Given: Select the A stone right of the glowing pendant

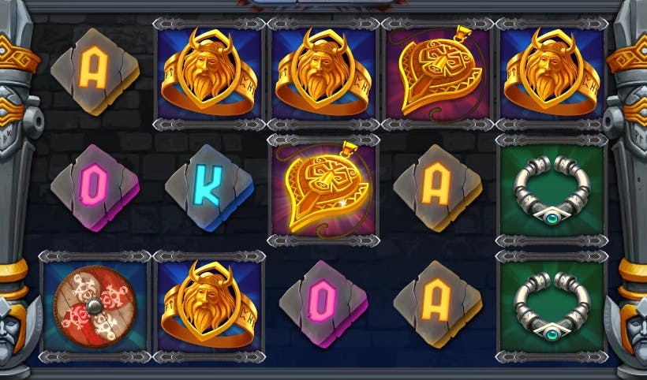Looking at the screenshot, I should [438, 188].
